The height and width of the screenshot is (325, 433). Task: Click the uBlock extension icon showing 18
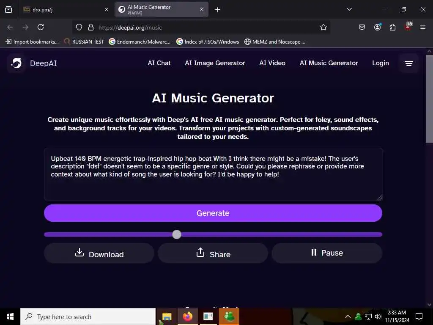click(408, 27)
